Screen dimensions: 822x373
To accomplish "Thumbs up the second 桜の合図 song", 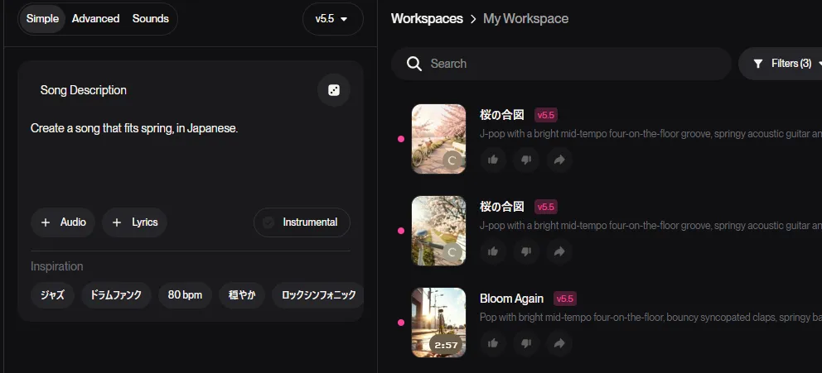I will (493, 251).
